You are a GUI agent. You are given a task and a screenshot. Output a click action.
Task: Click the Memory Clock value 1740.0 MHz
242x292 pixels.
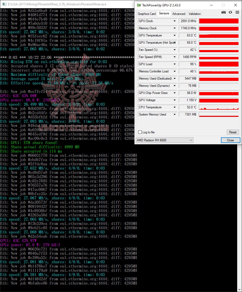click(x=188, y=28)
